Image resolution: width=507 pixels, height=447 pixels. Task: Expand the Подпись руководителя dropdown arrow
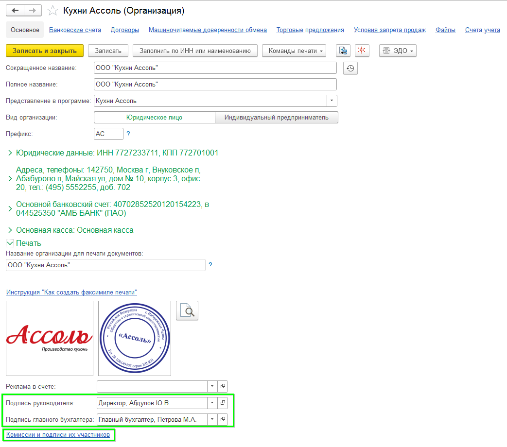pos(212,403)
